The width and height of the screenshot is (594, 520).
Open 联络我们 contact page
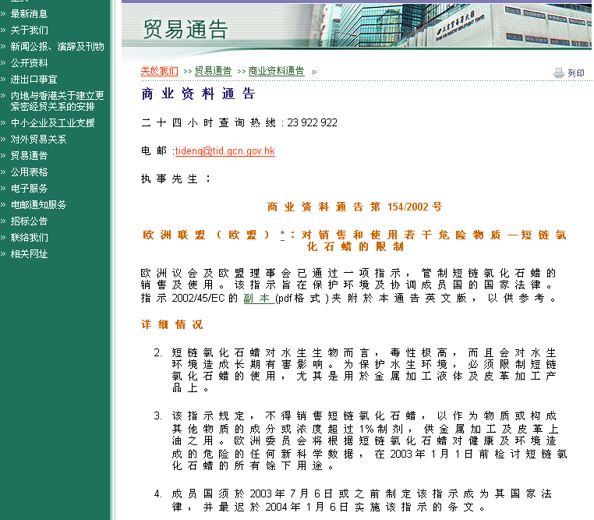29,238
